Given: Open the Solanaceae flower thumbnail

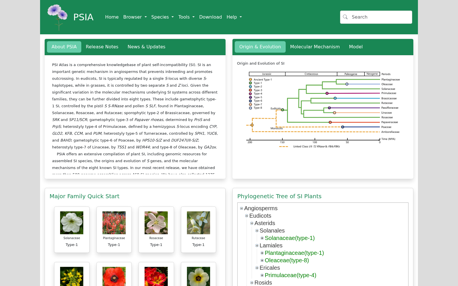Looking at the screenshot, I should (72, 223).
